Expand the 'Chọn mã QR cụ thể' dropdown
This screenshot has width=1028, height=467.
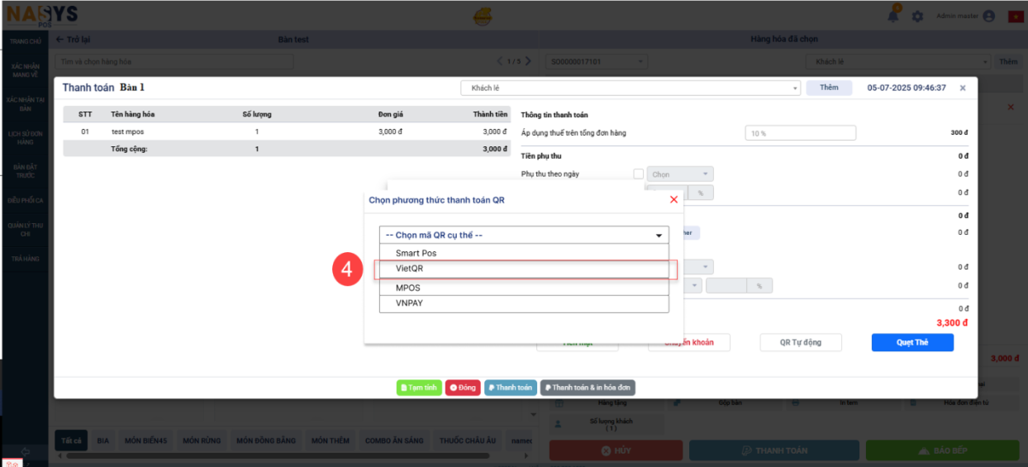[x=524, y=236]
